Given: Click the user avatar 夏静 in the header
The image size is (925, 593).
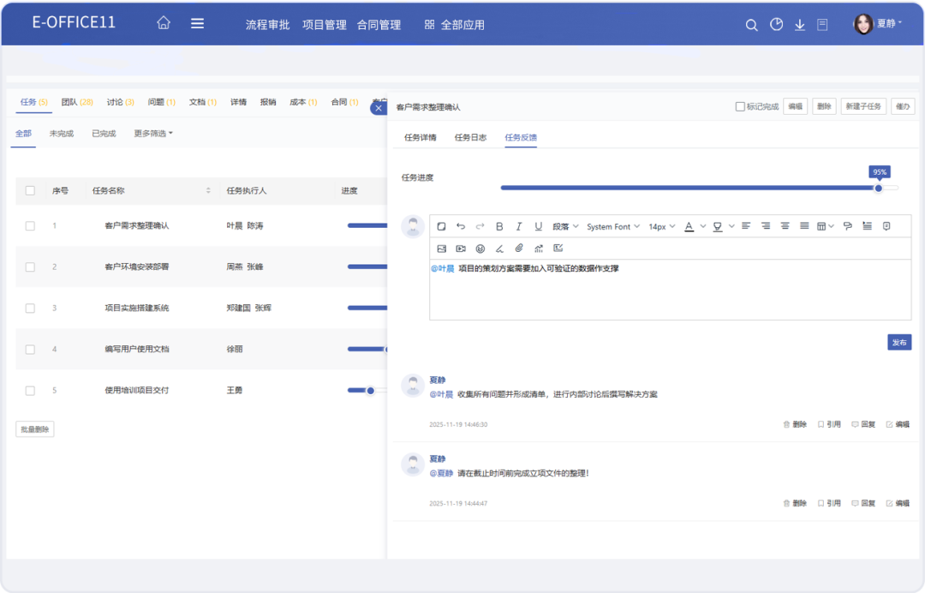Looking at the screenshot, I should [x=862, y=24].
